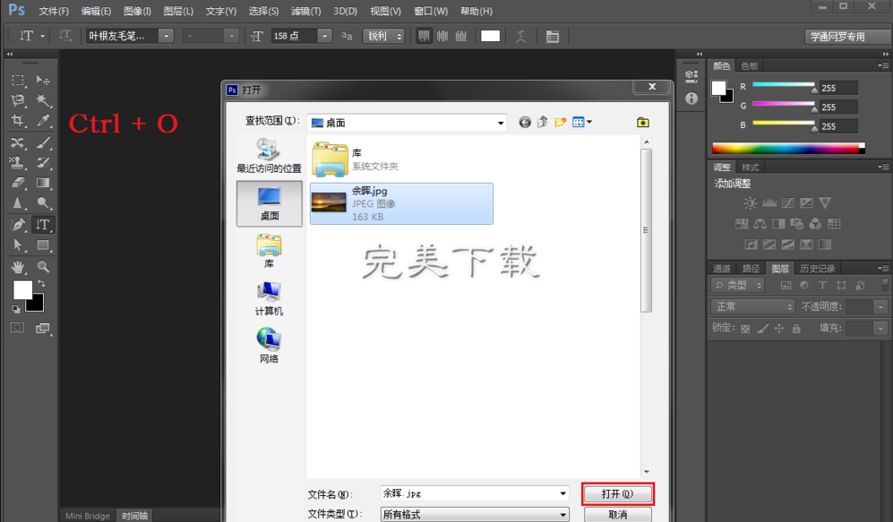Go to 计算机 in the places sidebar

(x=269, y=299)
